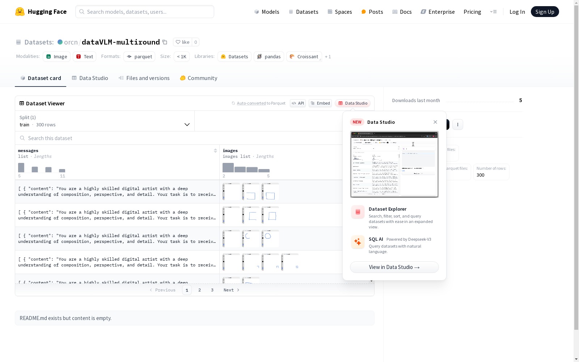This screenshot has height=362, width=579.
Task: Open the Dataset Explorer feature icon
Action: click(358, 212)
